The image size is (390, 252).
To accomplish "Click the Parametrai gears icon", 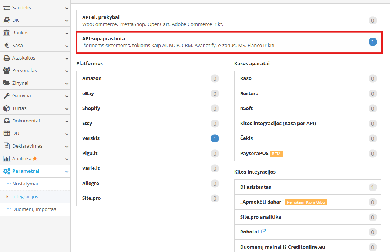I will click(x=7, y=171).
